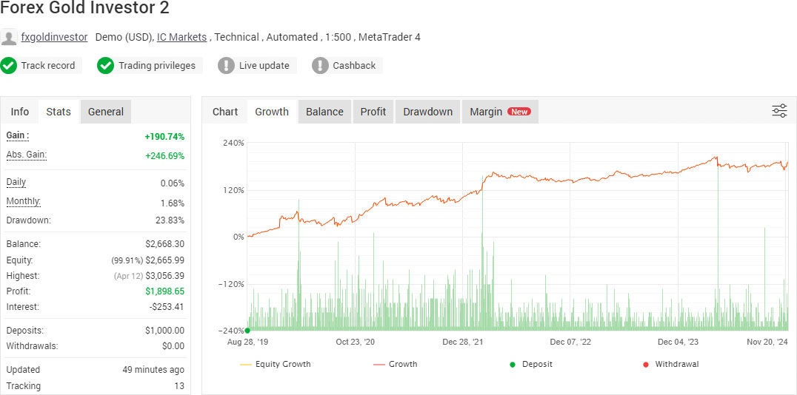Click the Live update badge label
797x395 pixels.
pos(264,66)
